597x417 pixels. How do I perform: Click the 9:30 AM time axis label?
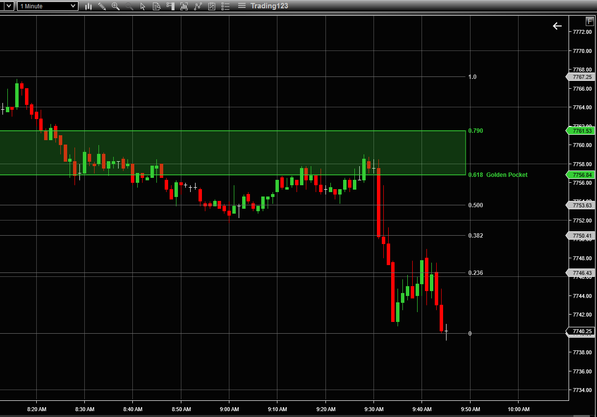click(x=374, y=409)
